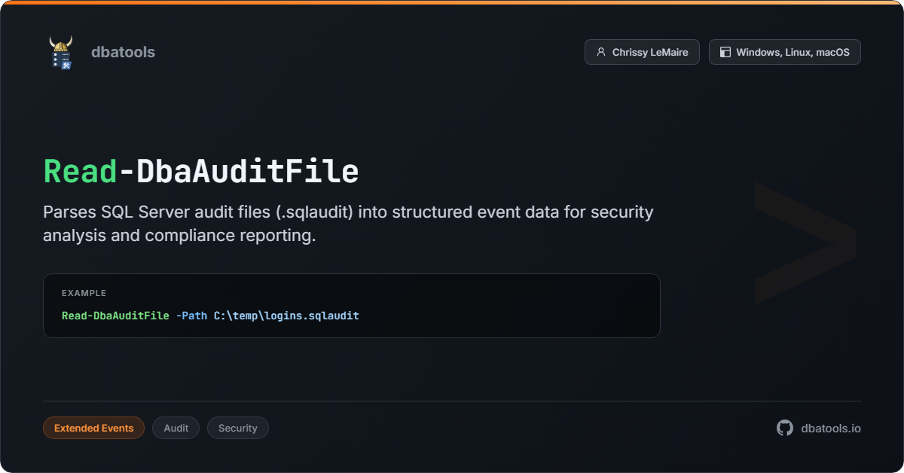
Task: Click the green Read-DbaAuditFile command in example
Action: 115,316
